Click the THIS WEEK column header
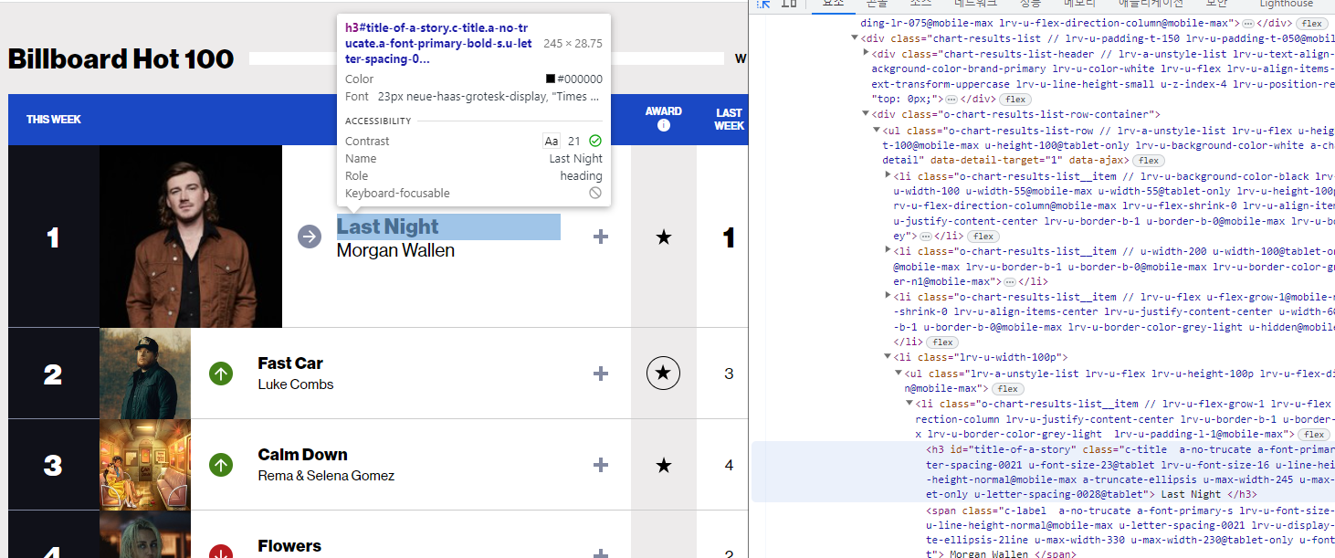Image resolution: width=1335 pixels, height=558 pixels. [54, 120]
